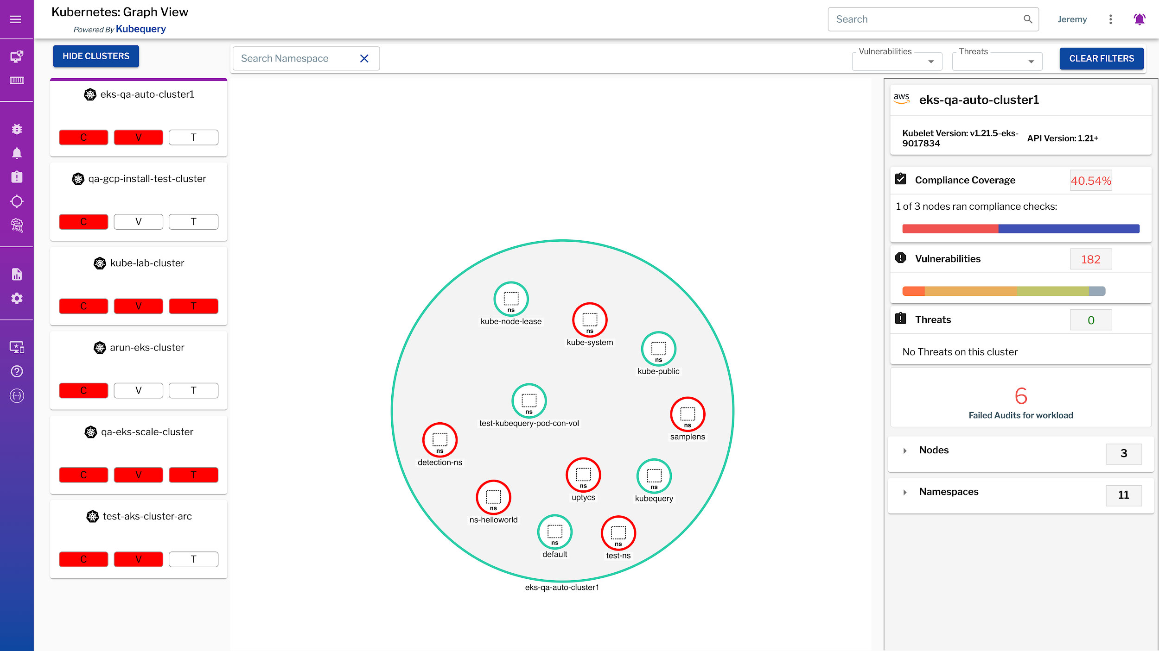Toggle compliance coverage checkbox
This screenshot has height=651, width=1159.
tap(900, 179)
